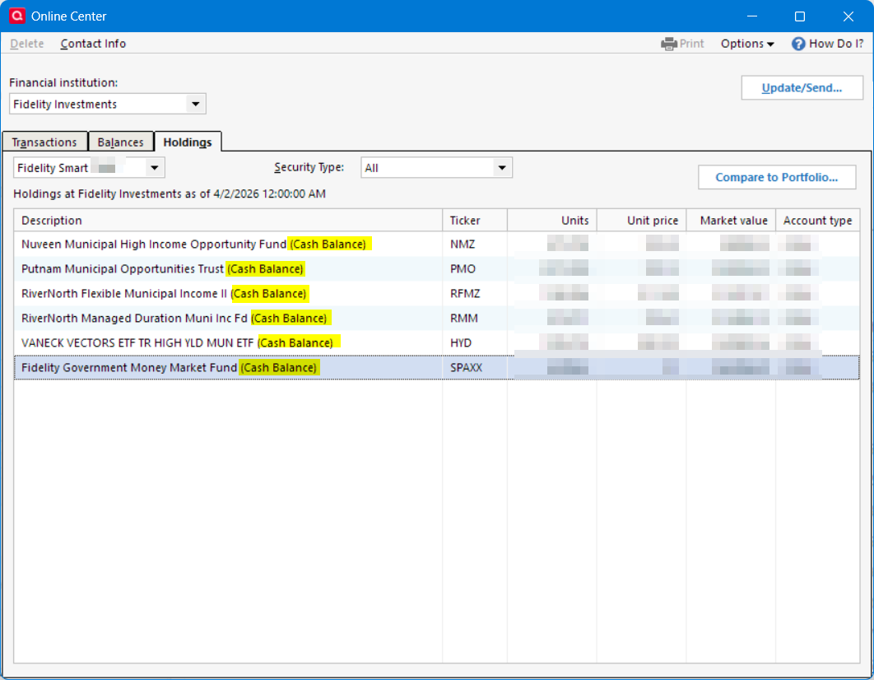Sort by the Ticker column header
874x680 pixels.
pos(474,221)
